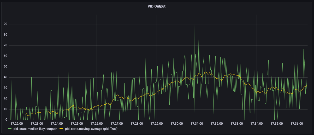Screen dimensions: 314x135
Task: Click the 17:32:00 time axis label
Action: (217, 124)
